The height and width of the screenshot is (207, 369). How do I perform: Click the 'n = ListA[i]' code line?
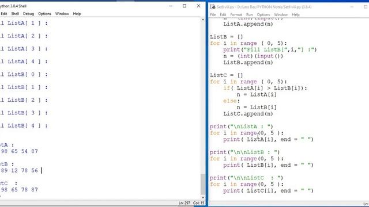tap(257, 94)
